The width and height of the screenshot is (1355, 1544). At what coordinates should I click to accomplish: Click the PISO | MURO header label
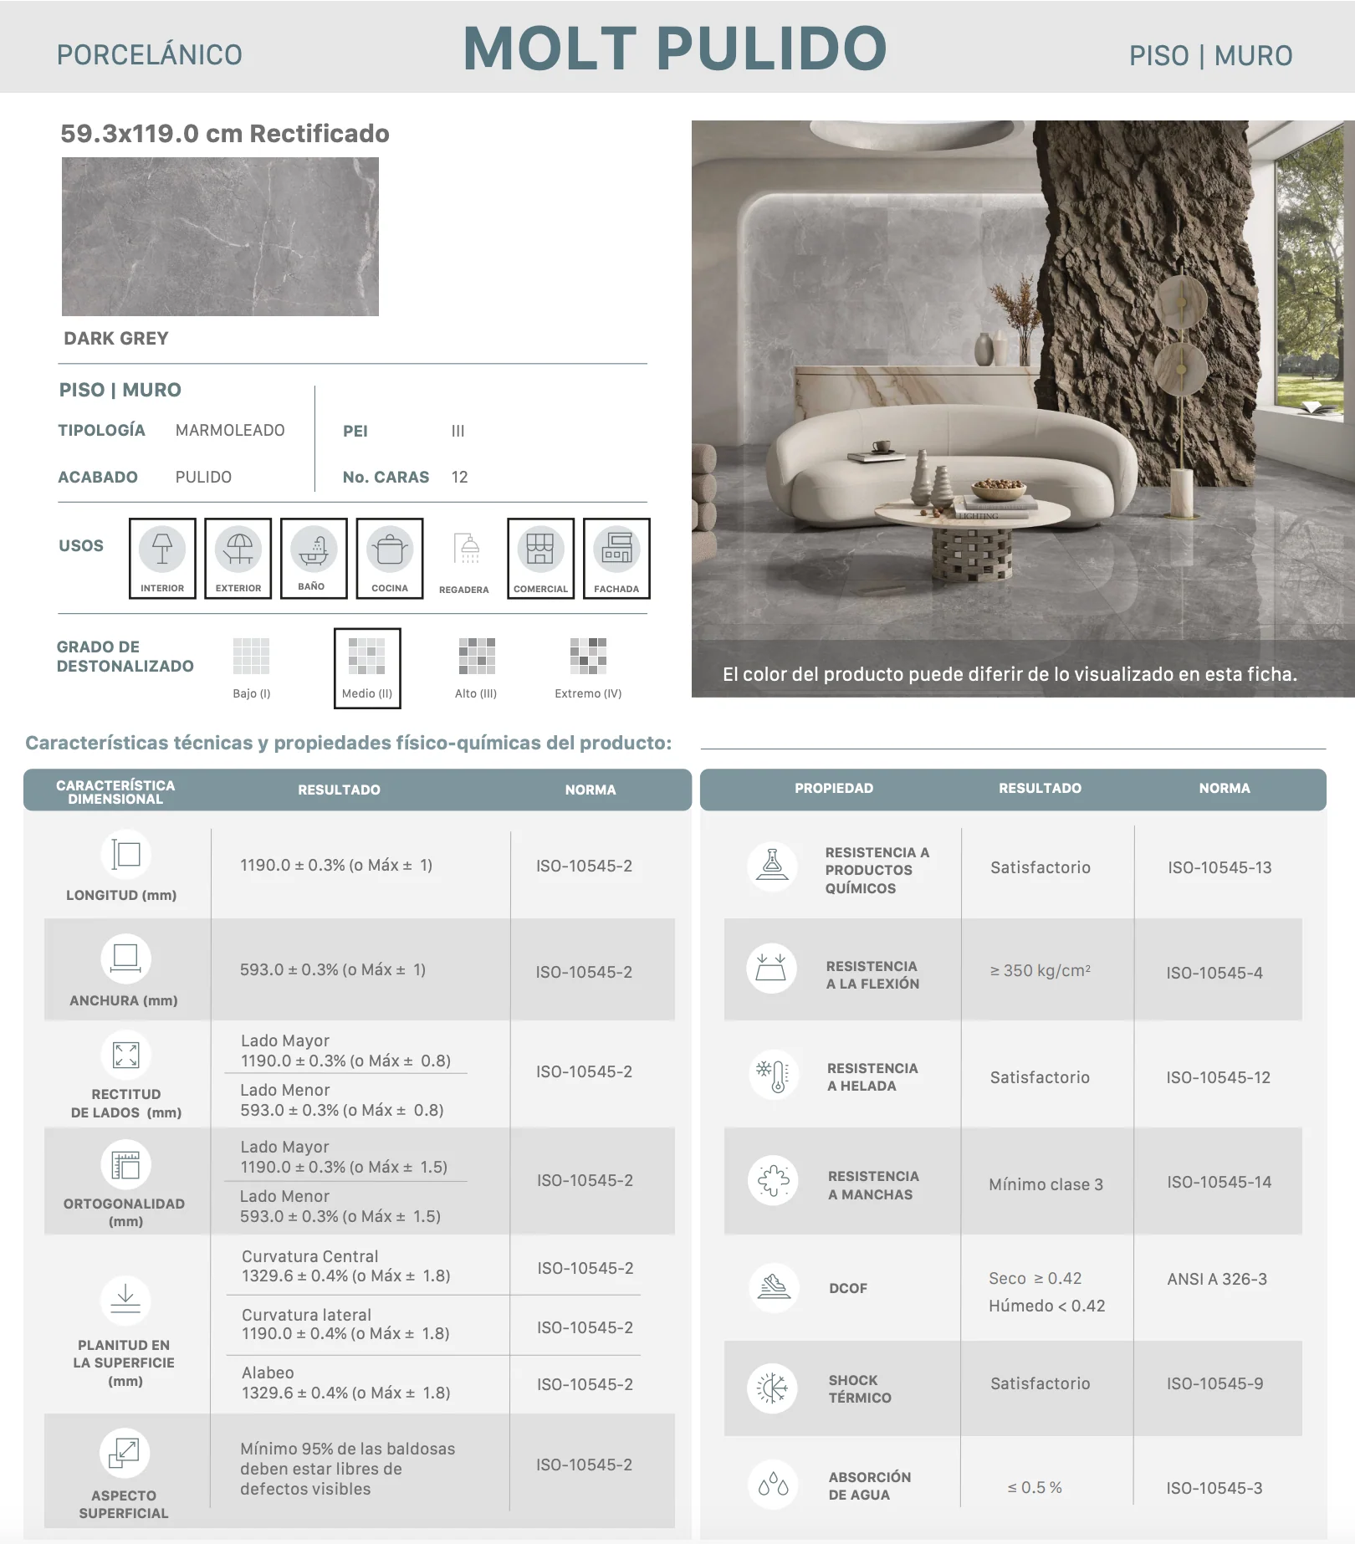click(1211, 56)
